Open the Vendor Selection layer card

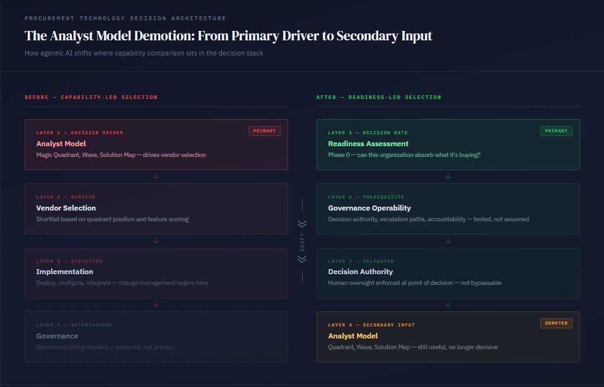pyautogui.click(x=156, y=209)
